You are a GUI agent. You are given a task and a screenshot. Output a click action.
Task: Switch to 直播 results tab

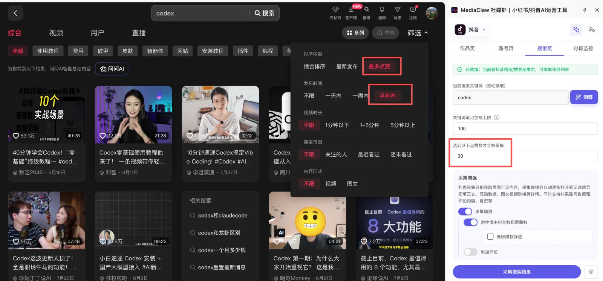(139, 33)
